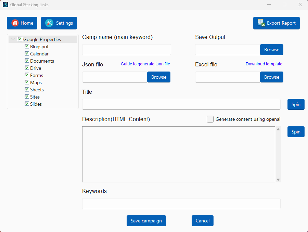Click the Download template link

(x=264, y=64)
